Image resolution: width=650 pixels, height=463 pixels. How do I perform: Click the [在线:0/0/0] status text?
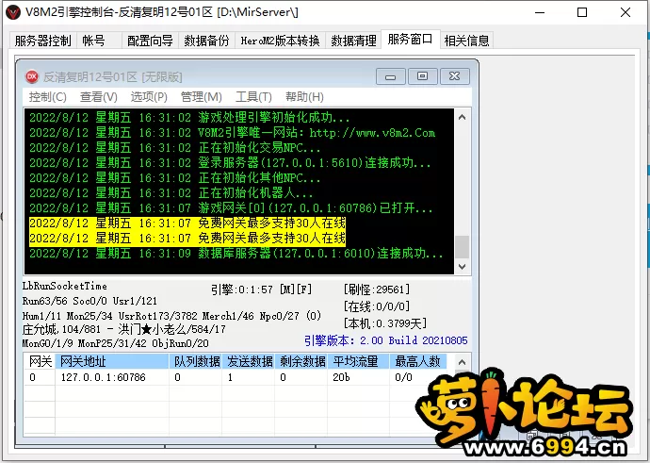(377, 306)
